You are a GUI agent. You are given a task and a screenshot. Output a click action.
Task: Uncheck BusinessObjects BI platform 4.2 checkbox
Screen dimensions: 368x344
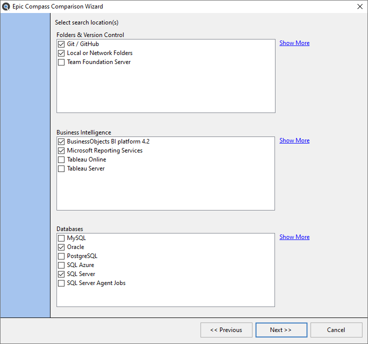61,141
